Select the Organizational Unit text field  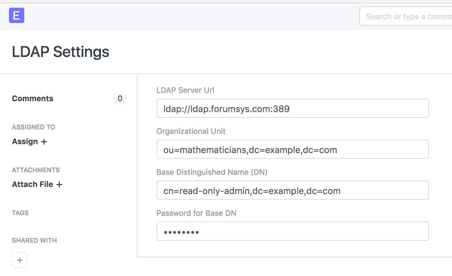[292, 150]
